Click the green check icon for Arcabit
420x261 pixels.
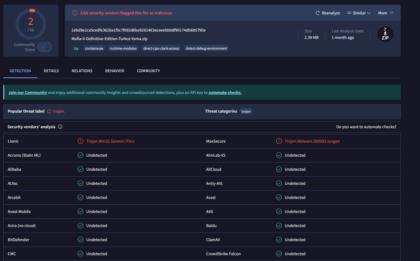click(x=80, y=197)
